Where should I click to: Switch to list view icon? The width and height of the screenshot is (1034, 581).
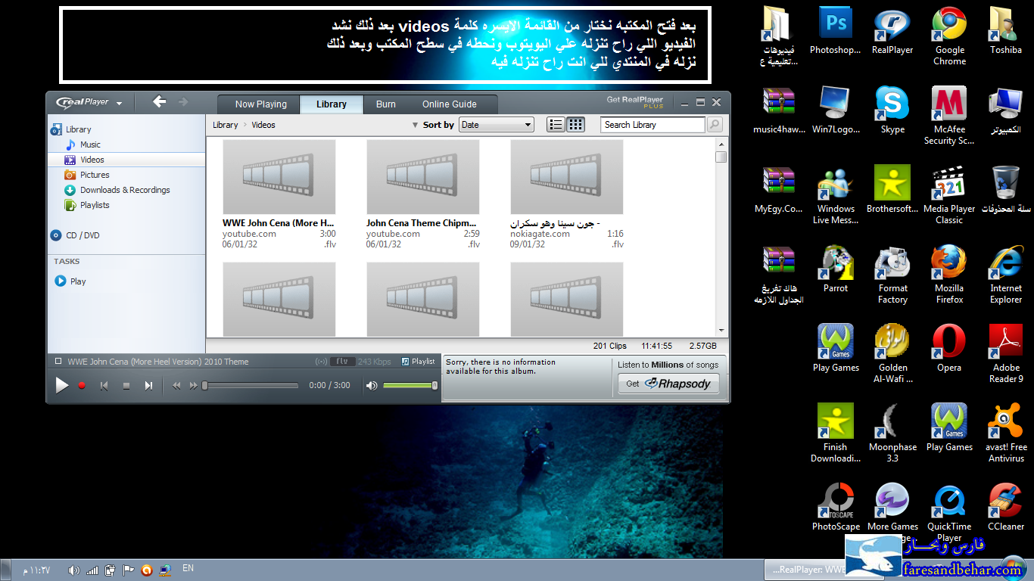coord(556,125)
